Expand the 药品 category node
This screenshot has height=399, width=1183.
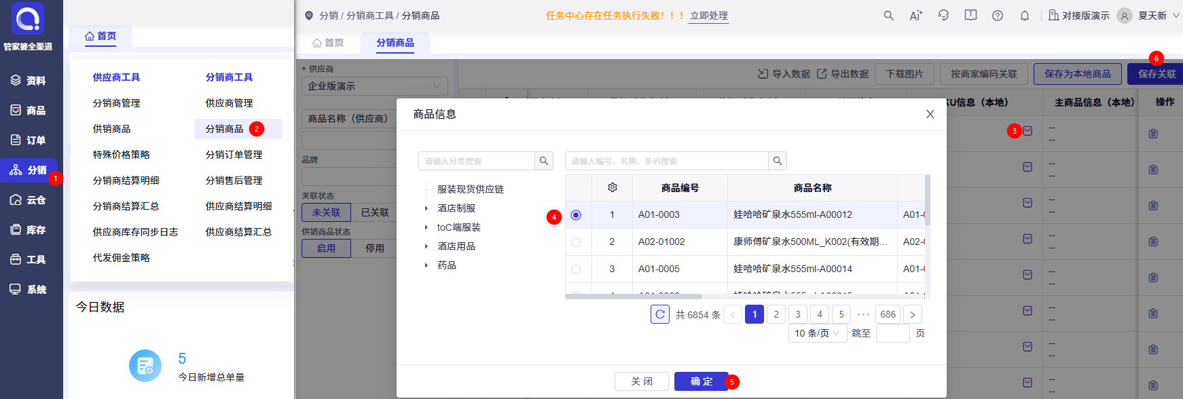[426, 265]
